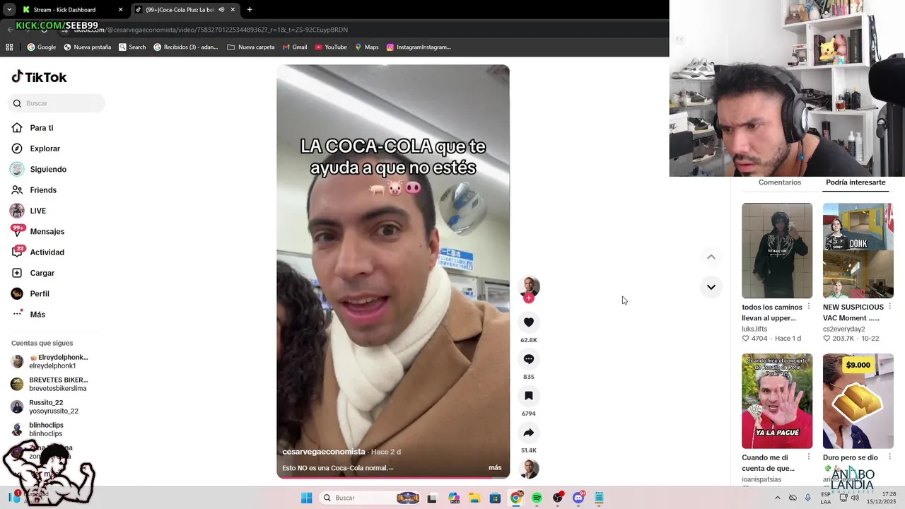This screenshot has width=905, height=509.
Task: Go to the Siguiendo feed
Action: click(x=39, y=170)
